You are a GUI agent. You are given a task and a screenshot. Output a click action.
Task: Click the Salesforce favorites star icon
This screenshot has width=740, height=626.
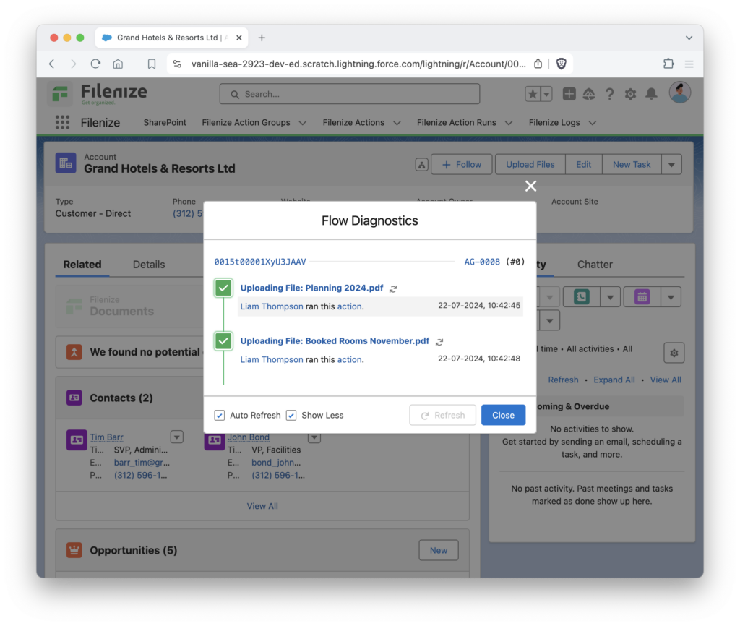tap(534, 93)
